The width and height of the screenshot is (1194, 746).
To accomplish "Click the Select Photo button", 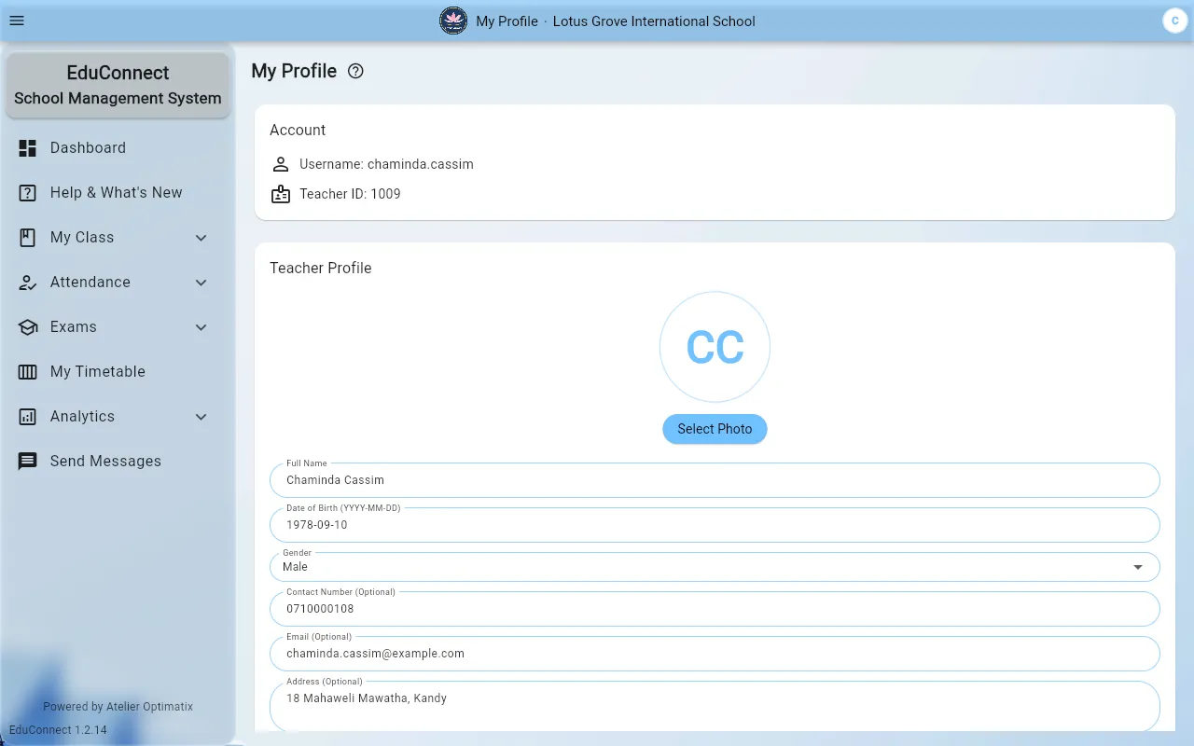I will pyautogui.click(x=715, y=429).
